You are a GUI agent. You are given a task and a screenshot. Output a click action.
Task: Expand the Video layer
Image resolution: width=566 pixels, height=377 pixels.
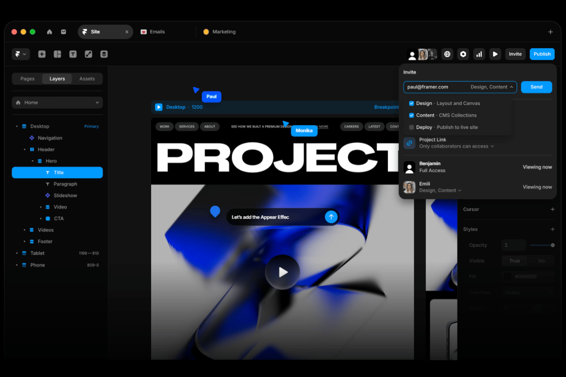pos(41,207)
